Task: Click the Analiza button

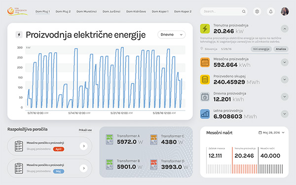Action: (281, 49)
